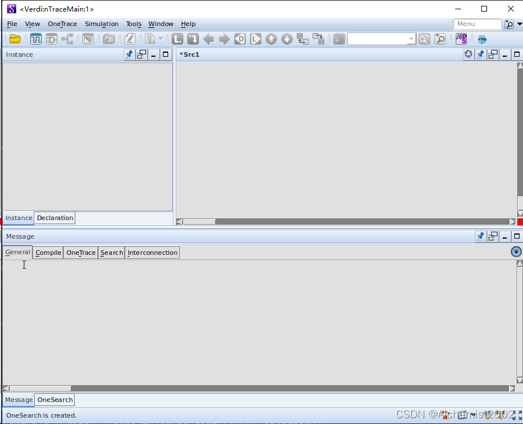Screen dimensions: 523x424
Task: Click the Src1 horizontal scrollbar thumb
Action: 199,222
